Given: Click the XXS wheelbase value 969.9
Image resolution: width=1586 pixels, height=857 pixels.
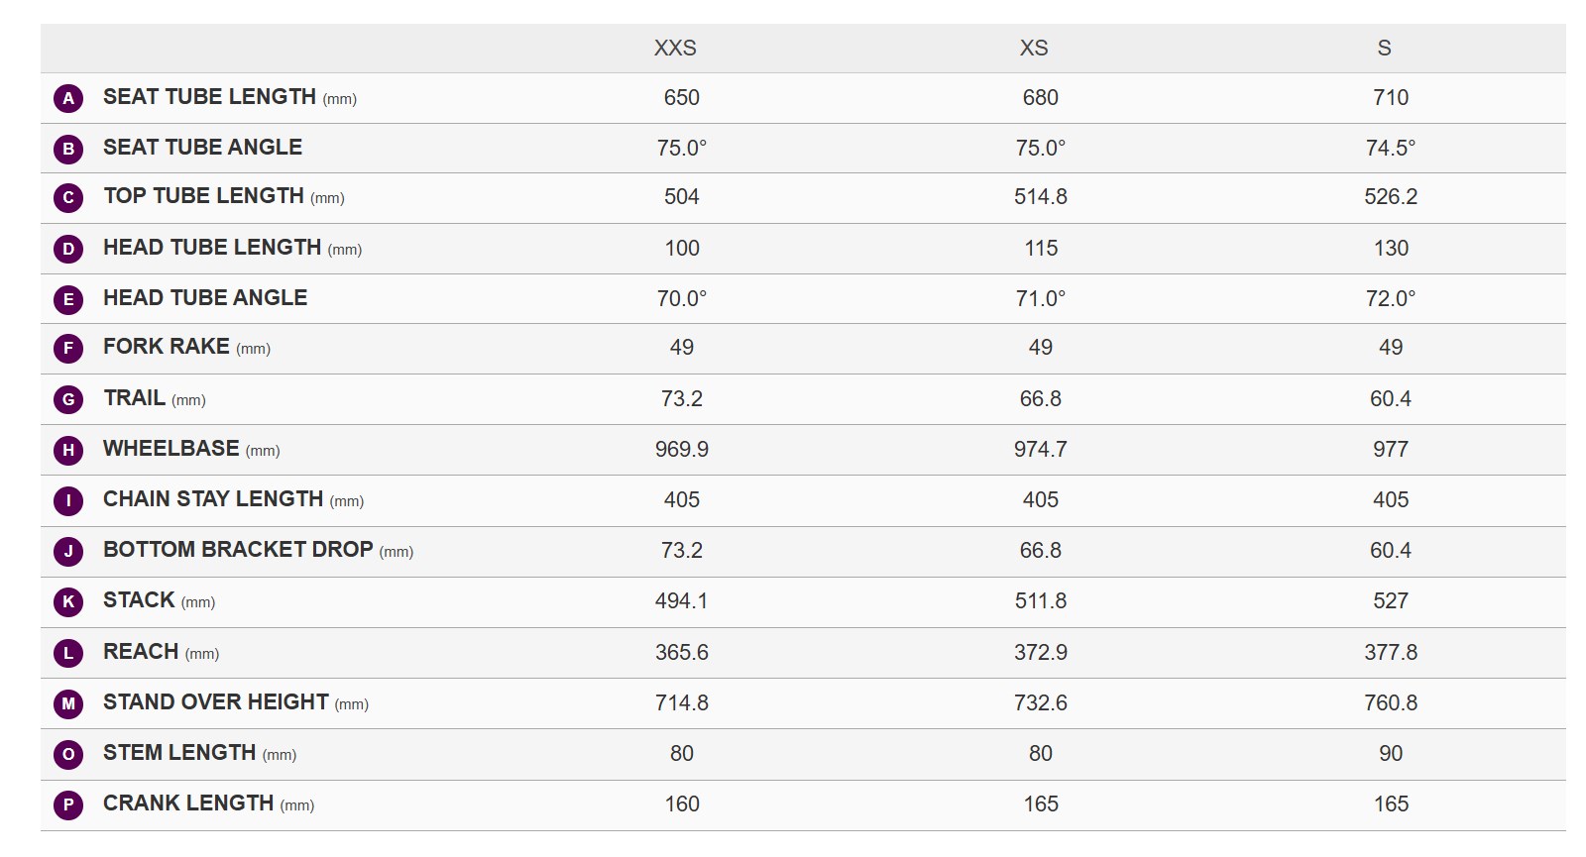Looking at the screenshot, I should click(682, 450).
